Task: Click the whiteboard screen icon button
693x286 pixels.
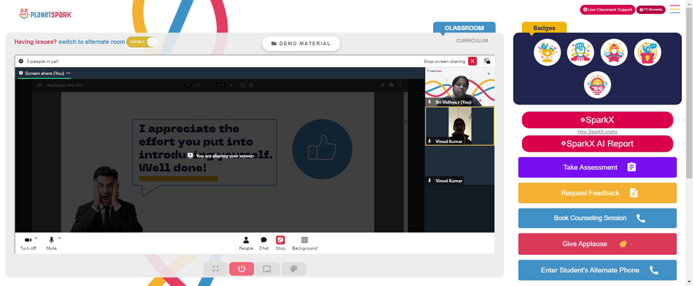Action: point(267,269)
